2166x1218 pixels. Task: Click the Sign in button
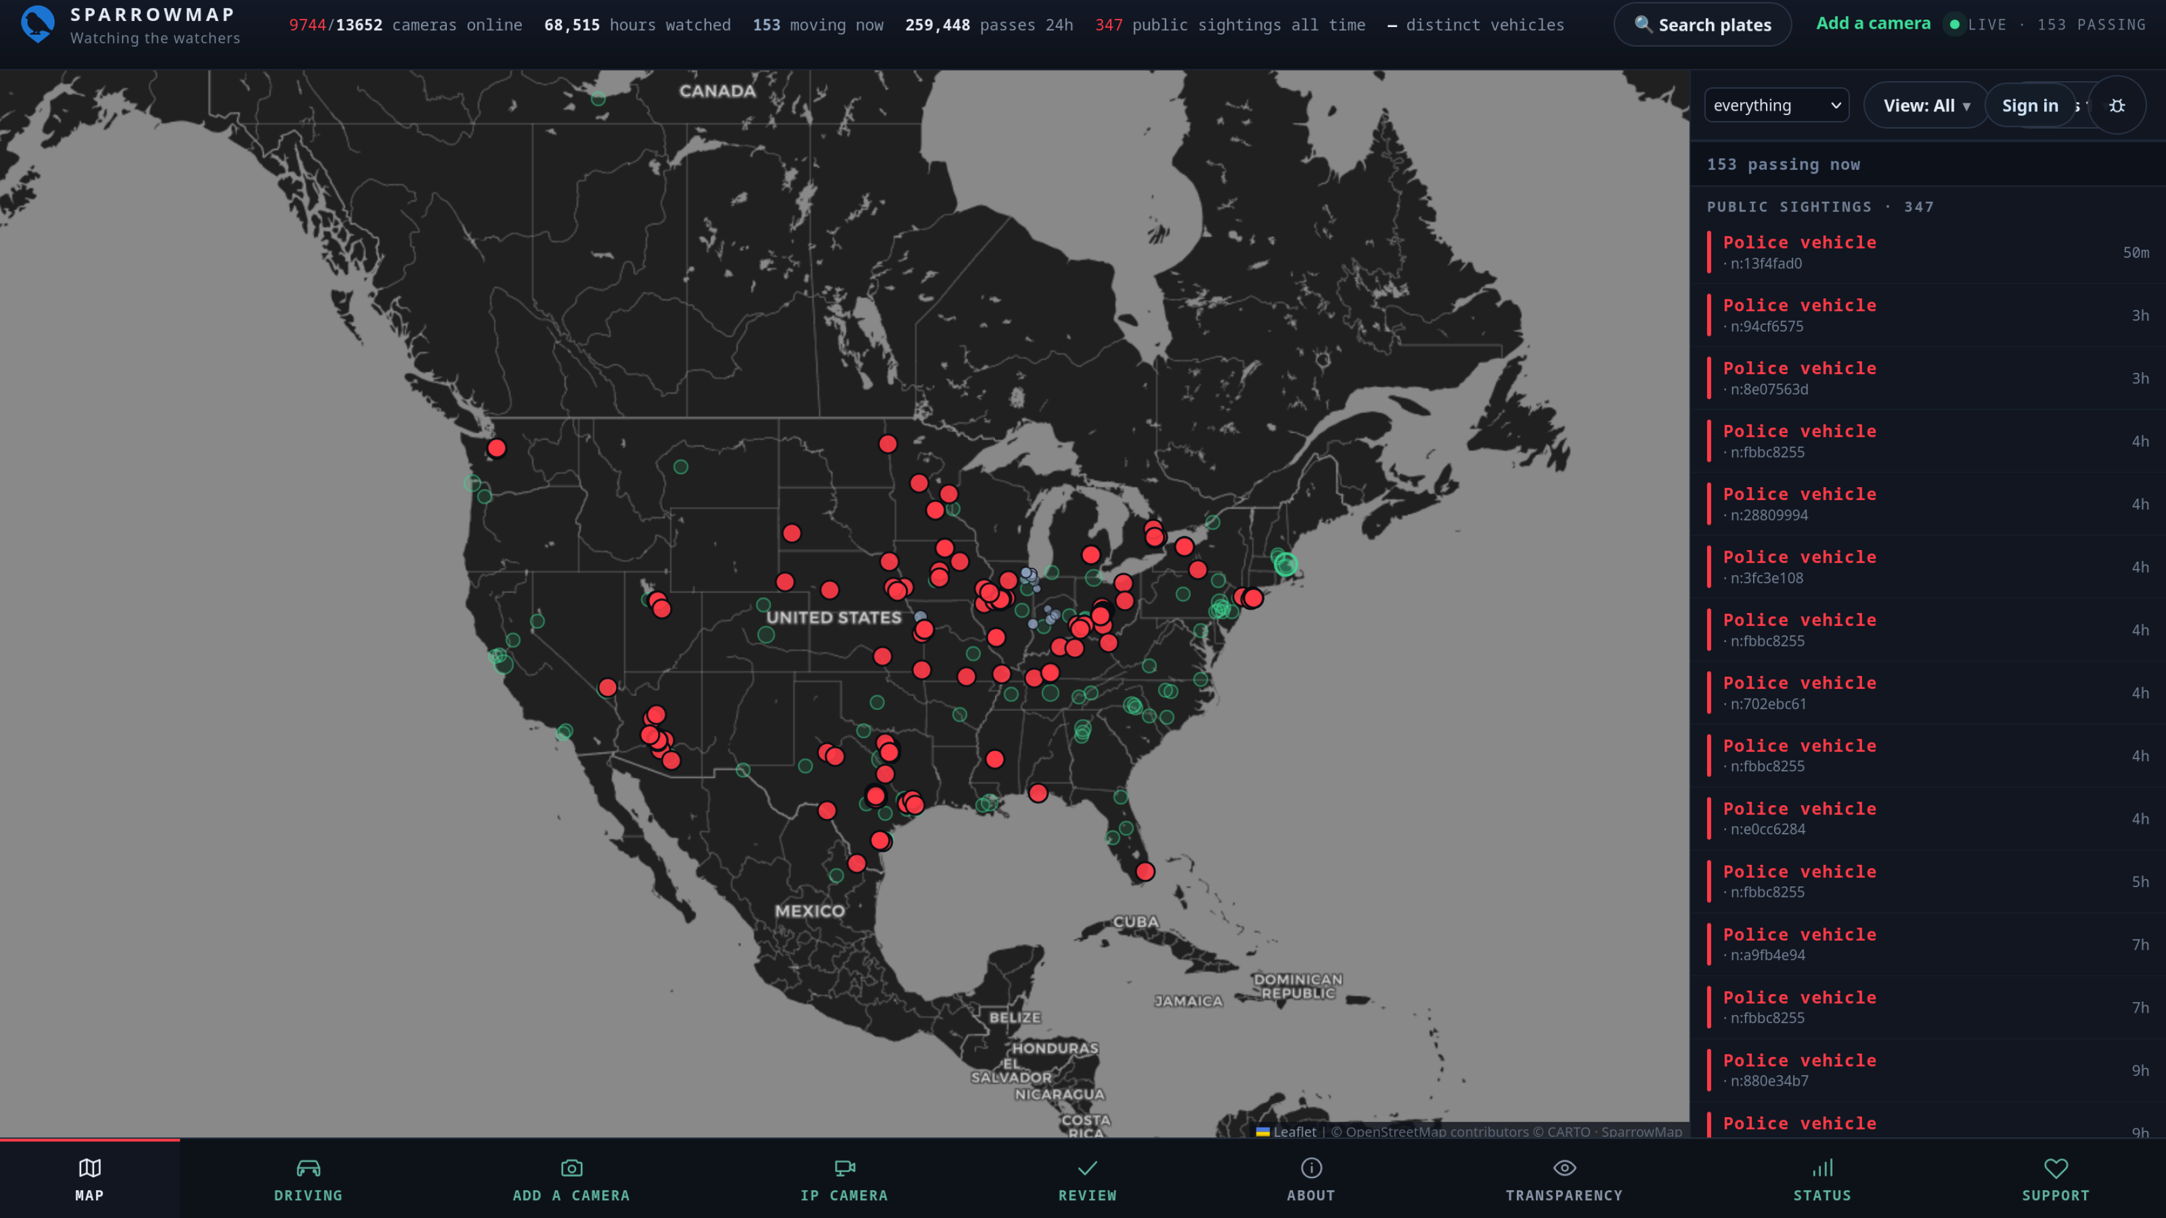click(x=2030, y=105)
